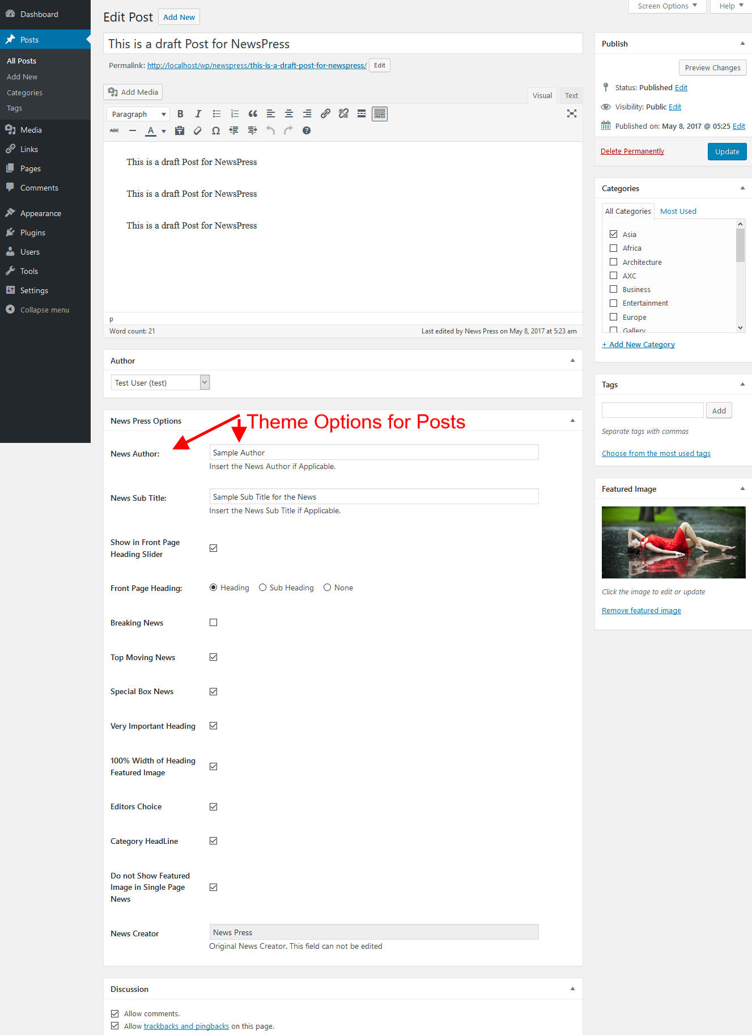Toggle Asia category checkbox
Viewport: 752px width, 1035px height.
pyautogui.click(x=613, y=234)
